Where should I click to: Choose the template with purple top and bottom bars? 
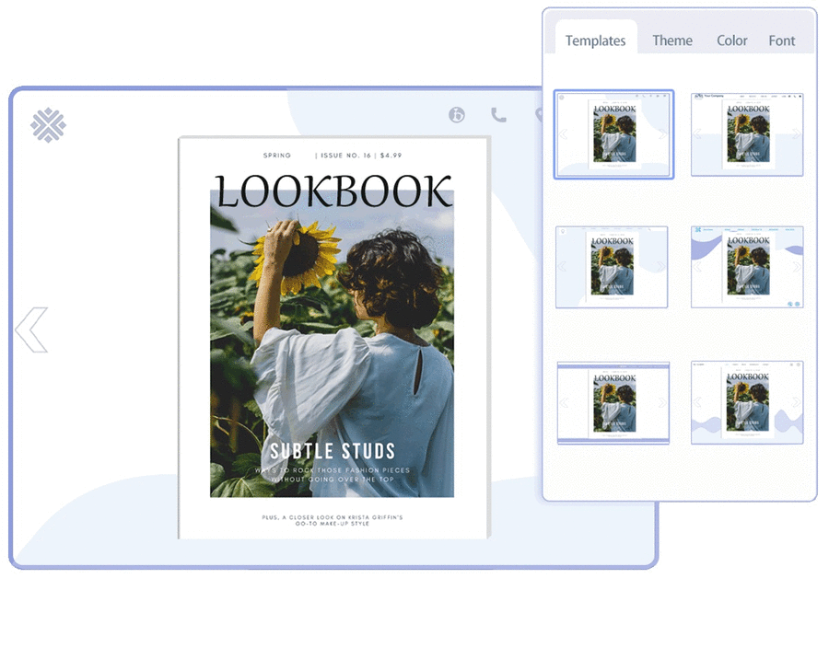pos(613,403)
